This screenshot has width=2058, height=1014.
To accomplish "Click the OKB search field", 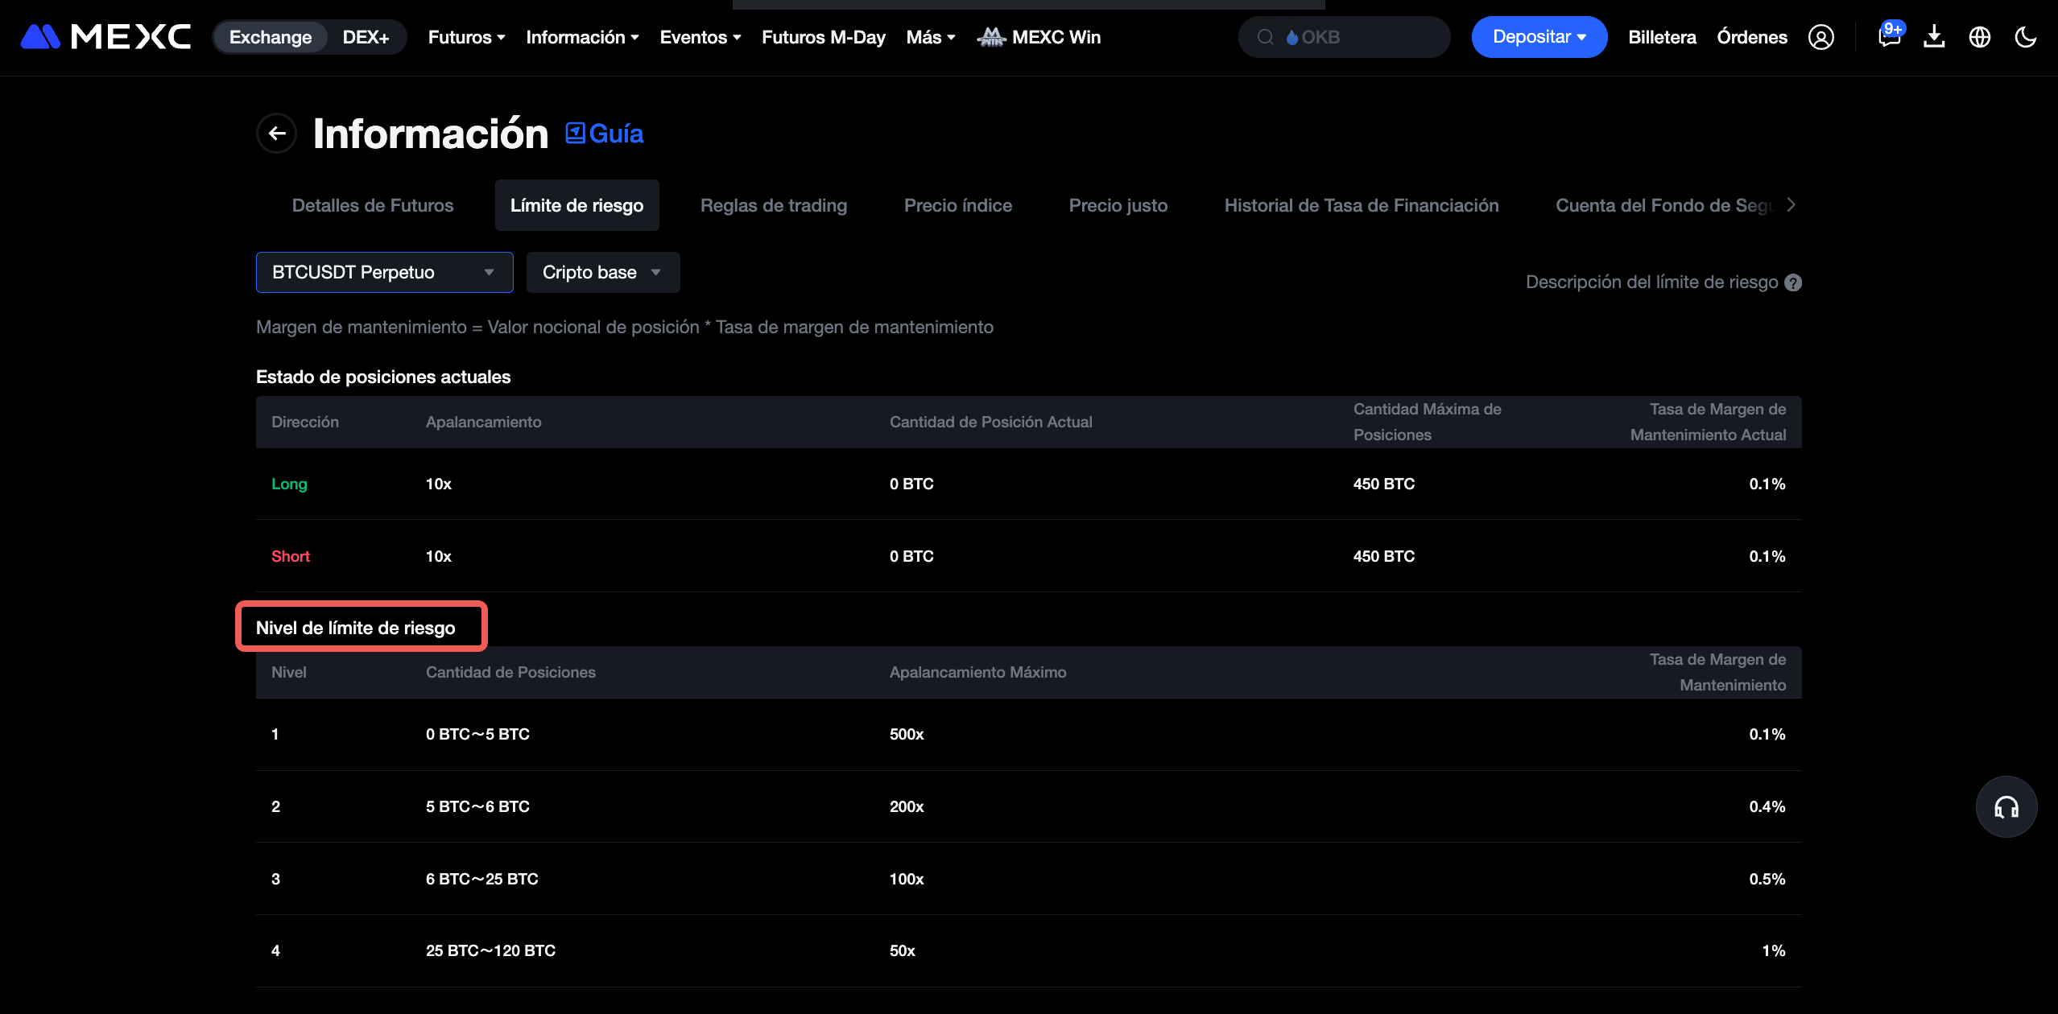I will coord(1344,37).
